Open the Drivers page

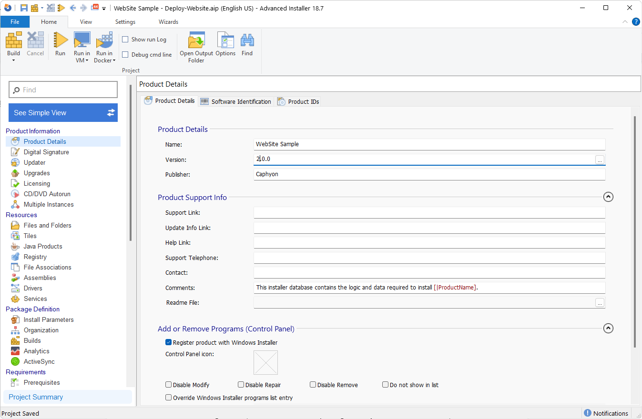pos(33,288)
